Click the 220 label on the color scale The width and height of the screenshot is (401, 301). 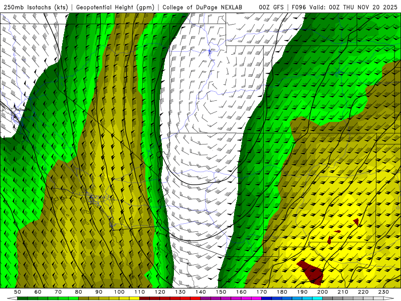pyautogui.click(x=363, y=292)
